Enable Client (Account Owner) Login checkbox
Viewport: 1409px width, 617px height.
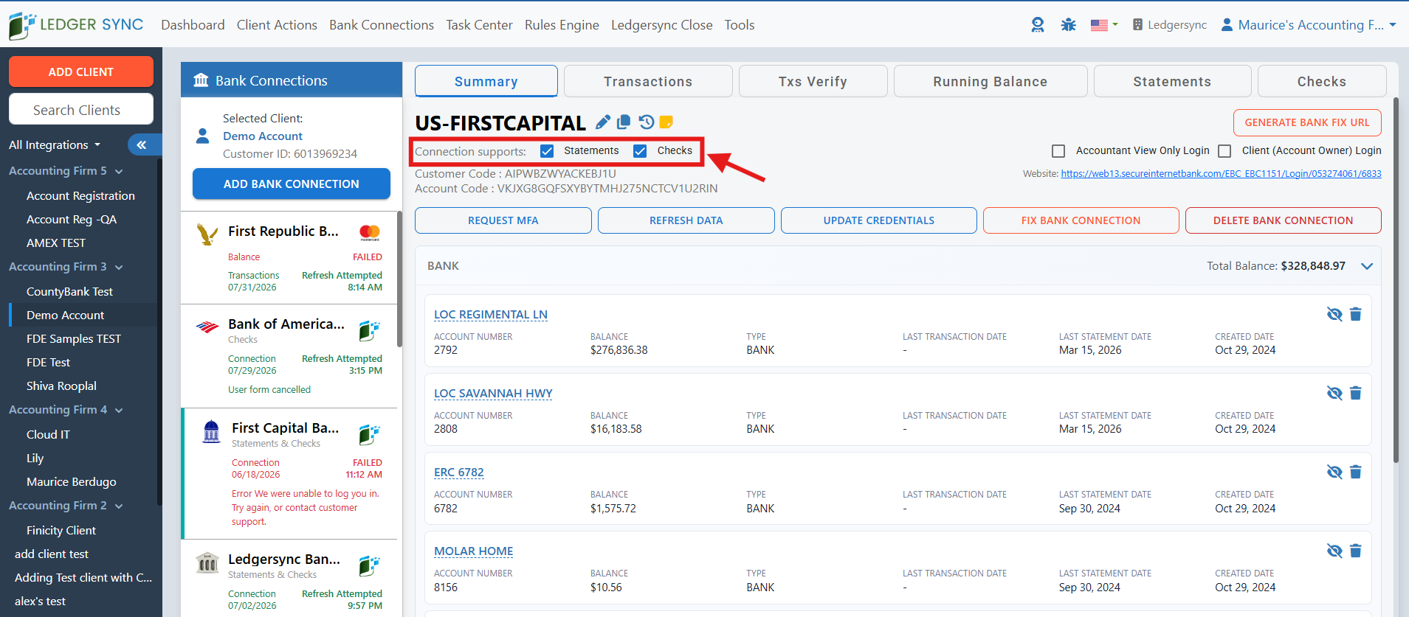pyautogui.click(x=1224, y=151)
